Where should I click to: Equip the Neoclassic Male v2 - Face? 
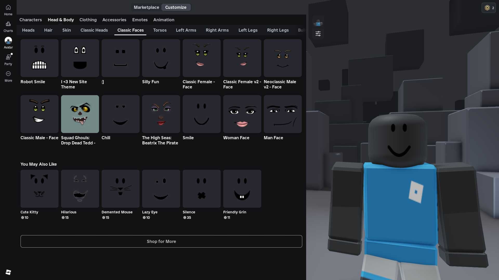pos(283,58)
